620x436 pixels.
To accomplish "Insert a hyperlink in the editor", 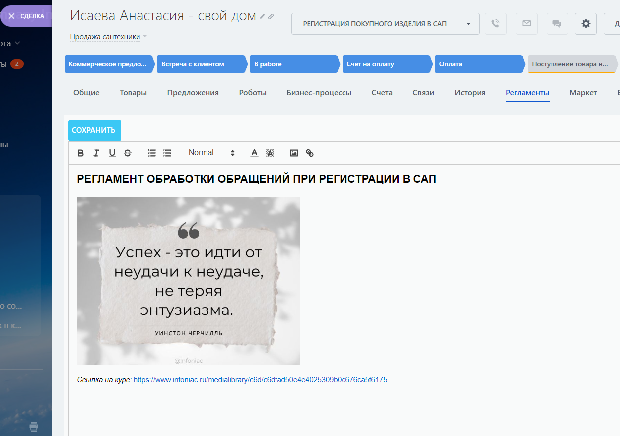I will coord(310,153).
